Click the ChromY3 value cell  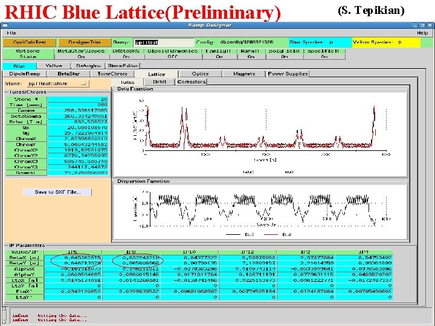click(x=78, y=167)
